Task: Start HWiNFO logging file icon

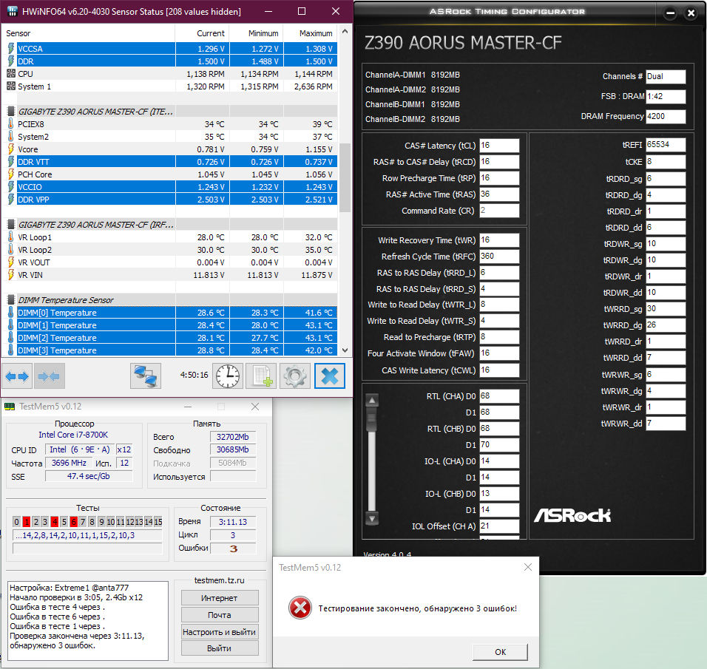Action: 261,376
